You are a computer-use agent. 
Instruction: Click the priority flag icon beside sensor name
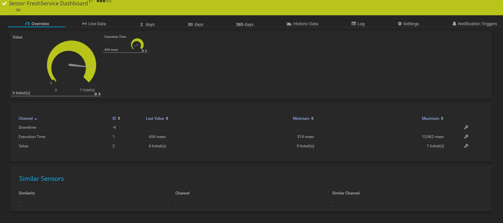pyautogui.click(x=91, y=2)
